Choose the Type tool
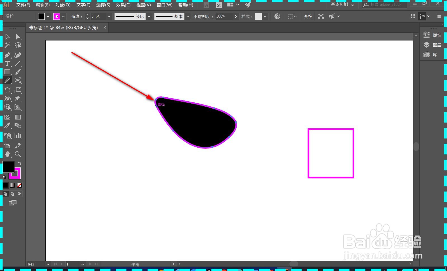 click(8, 63)
